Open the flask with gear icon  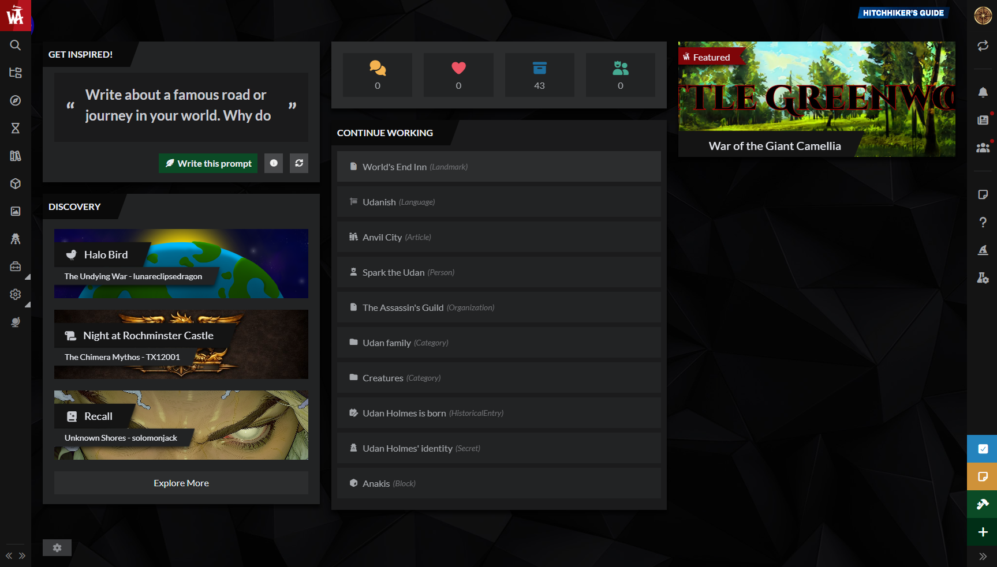pyautogui.click(x=983, y=277)
